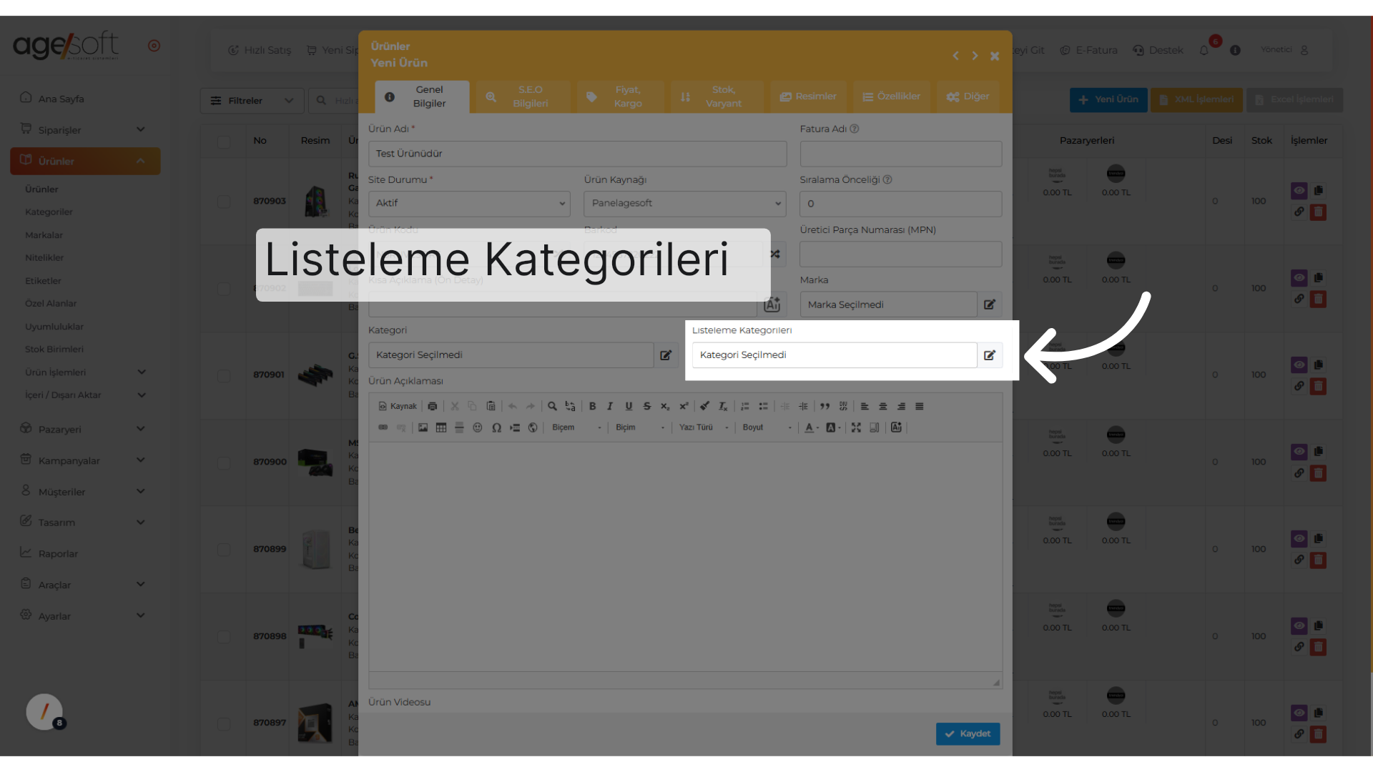Image resolution: width=1373 pixels, height=772 pixels.
Task: Click the XML İşlemleri button
Action: tap(1196, 100)
